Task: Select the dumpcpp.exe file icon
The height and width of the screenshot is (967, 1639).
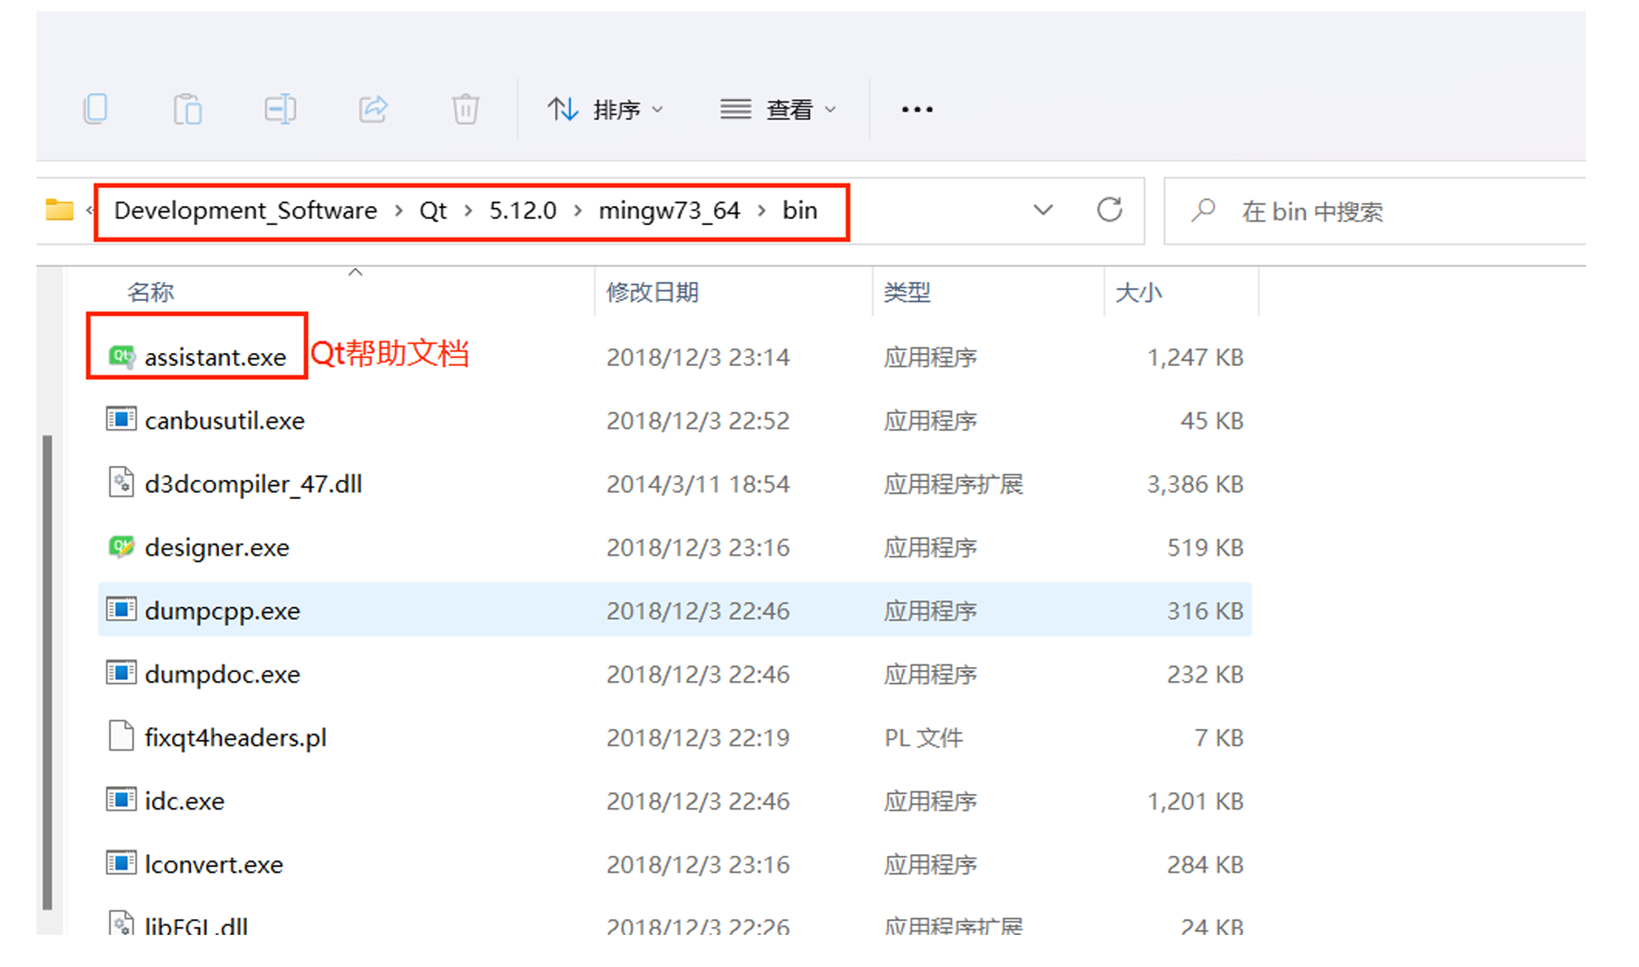Action: (121, 610)
